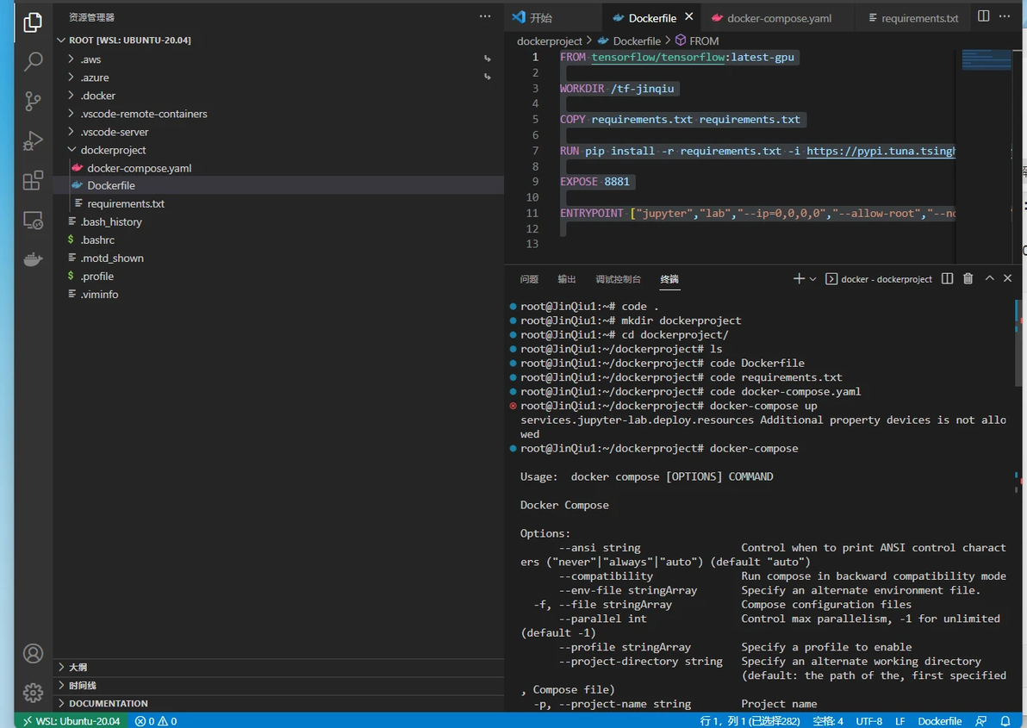Open the Manage gear icon
Image resolution: width=1027 pixels, height=728 pixels.
tap(33, 692)
